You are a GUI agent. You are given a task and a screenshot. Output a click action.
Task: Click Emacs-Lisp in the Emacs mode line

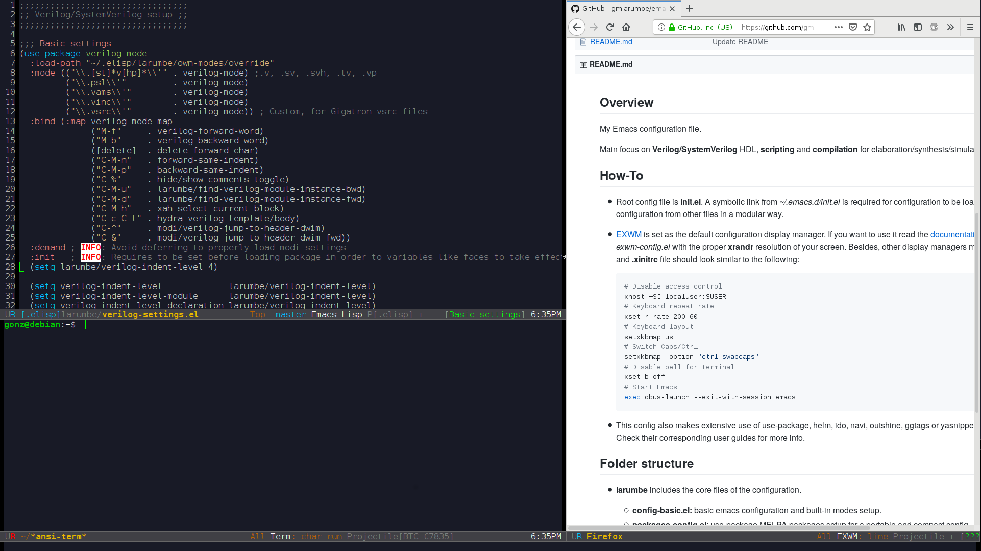[336, 314]
